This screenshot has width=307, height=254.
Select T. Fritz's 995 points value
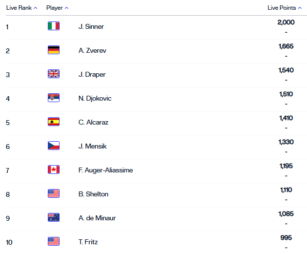(x=287, y=238)
